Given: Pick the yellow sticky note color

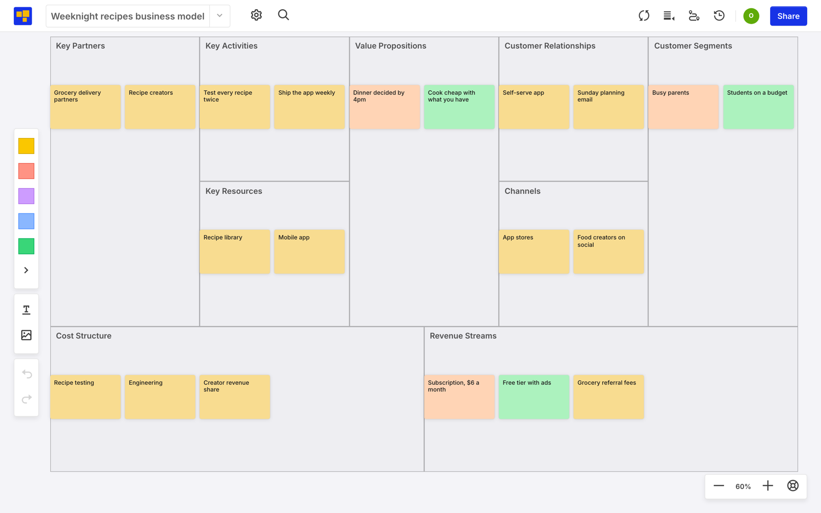Looking at the screenshot, I should click(26, 146).
